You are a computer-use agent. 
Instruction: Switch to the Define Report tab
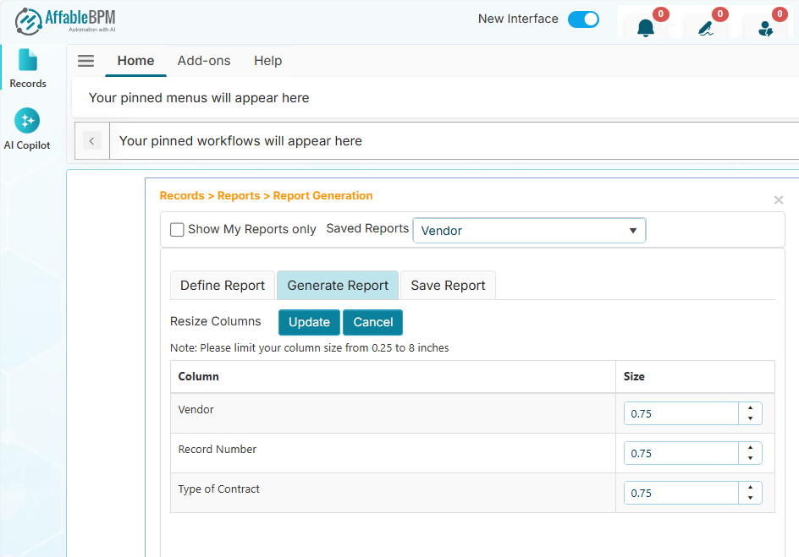tap(223, 286)
